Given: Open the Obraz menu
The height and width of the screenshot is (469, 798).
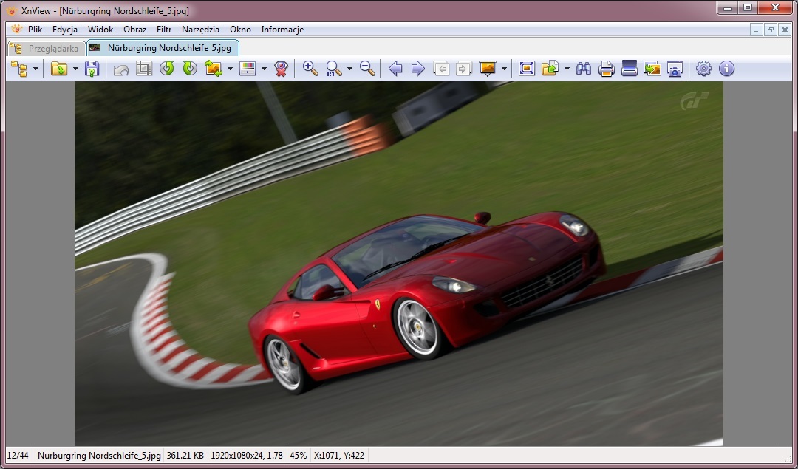Looking at the screenshot, I should pyautogui.click(x=135, y=30).
